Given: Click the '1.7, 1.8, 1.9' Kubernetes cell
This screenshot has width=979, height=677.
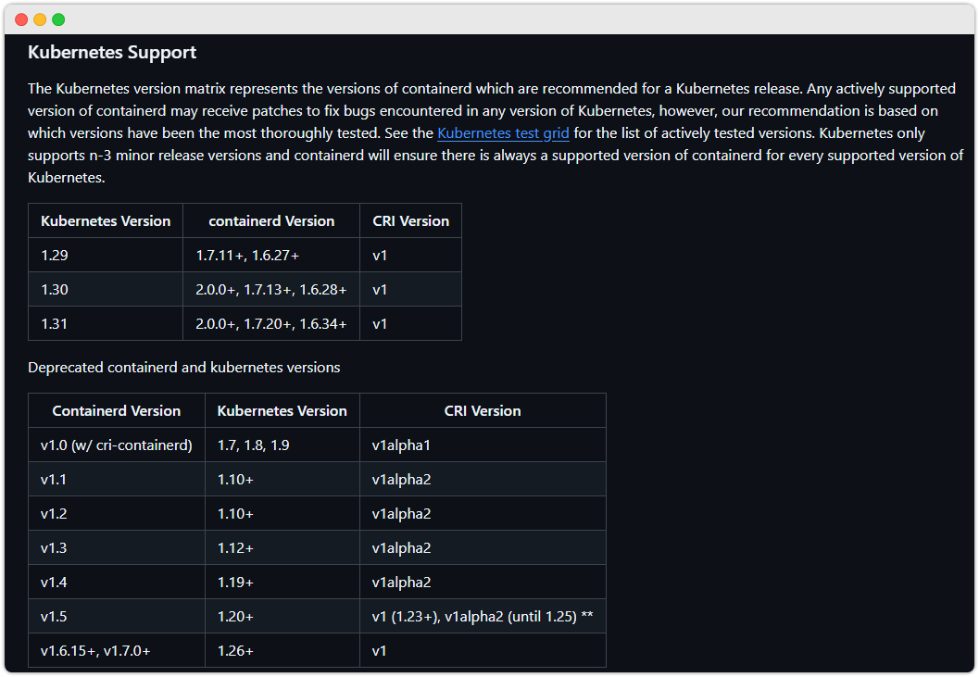Looking at the screenshot, I should 282,445.
